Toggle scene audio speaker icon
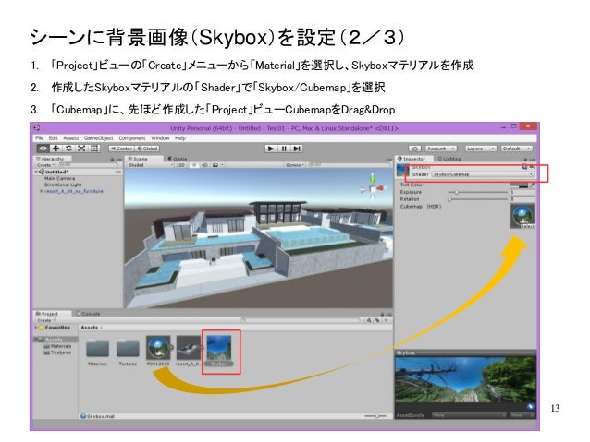This screenshot has height=442, width=590. 204,165
